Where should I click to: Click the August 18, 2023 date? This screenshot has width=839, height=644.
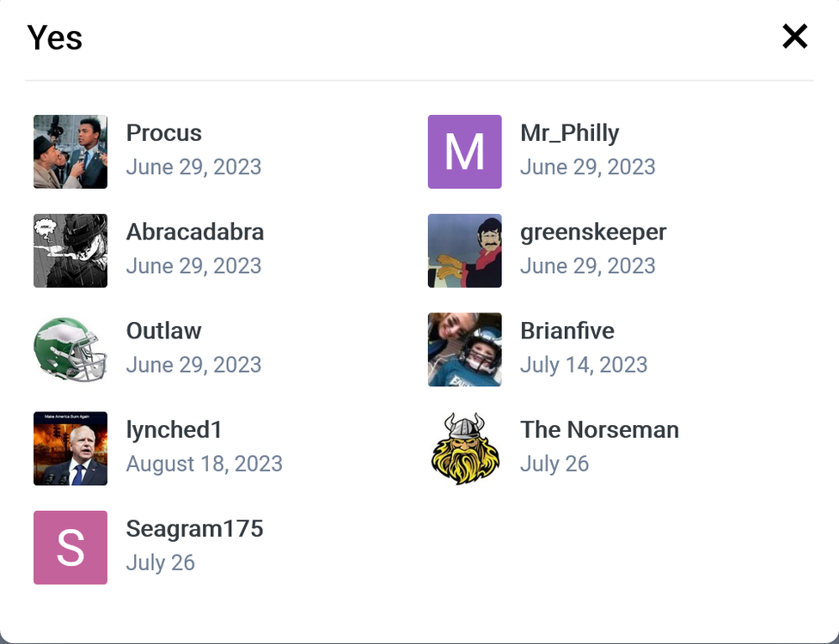coord(204,464)
